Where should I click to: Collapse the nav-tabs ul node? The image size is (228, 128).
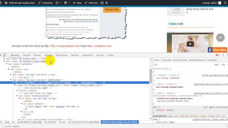(x=19, y=98)
